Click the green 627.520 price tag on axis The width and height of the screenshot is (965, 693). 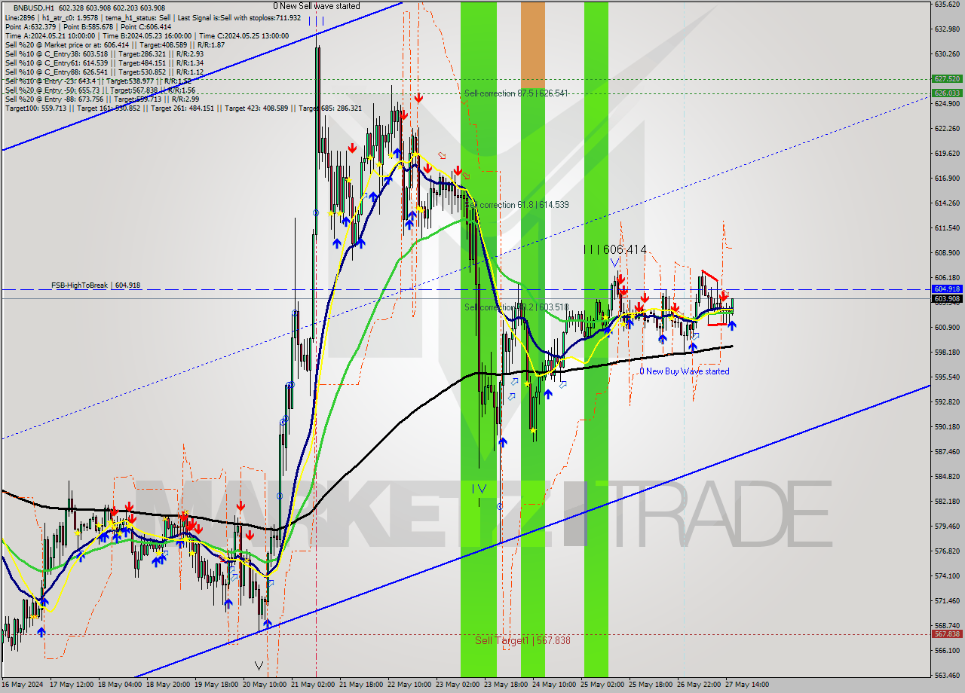947,78
